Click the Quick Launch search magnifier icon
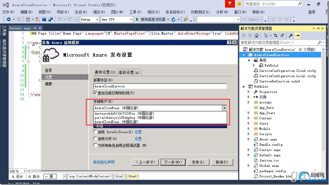This screenshot has width=329, height=185. pos(300,4)
